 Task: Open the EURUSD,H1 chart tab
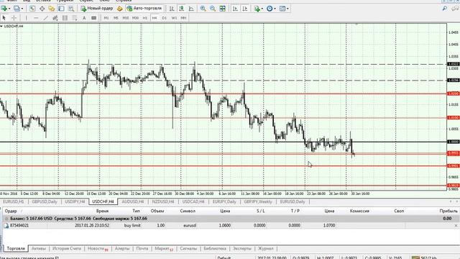(x=14, y=201)
